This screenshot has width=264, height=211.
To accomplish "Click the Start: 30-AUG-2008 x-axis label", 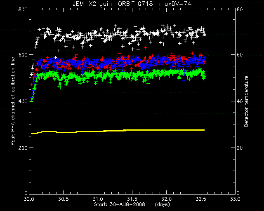I will point(120,204).
